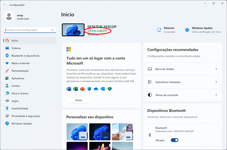Click the Rede e Internet wifi icon
This screenshot has width=227, height=150.
coord(7,63)
